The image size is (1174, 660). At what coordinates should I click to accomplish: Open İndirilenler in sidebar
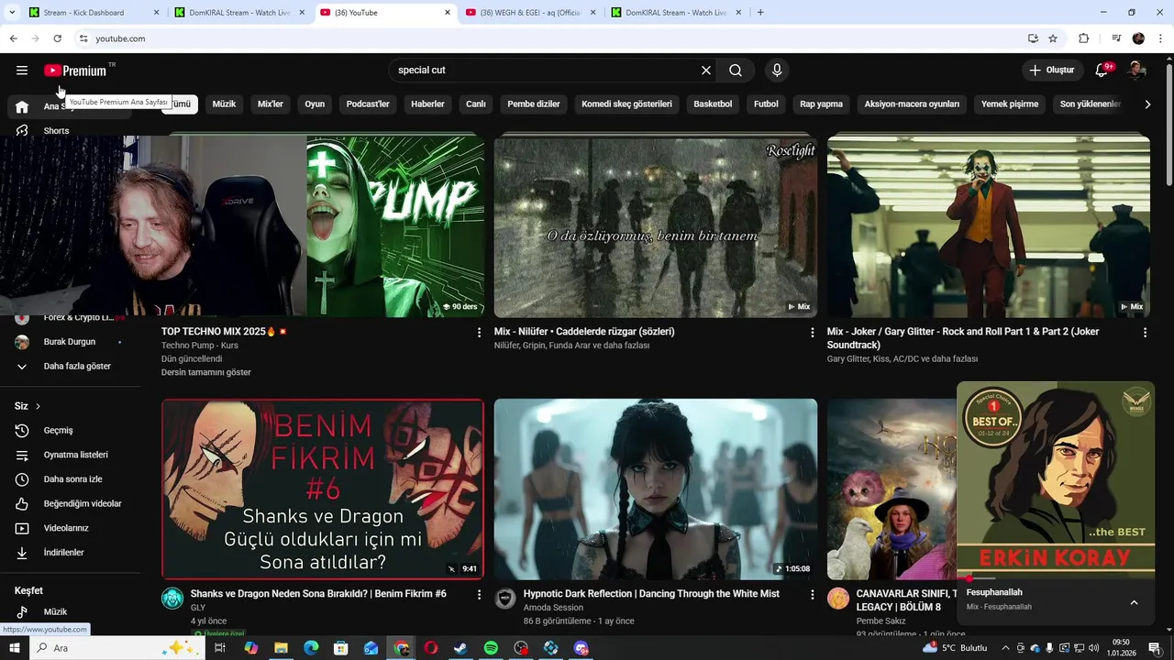coord(64,553)
